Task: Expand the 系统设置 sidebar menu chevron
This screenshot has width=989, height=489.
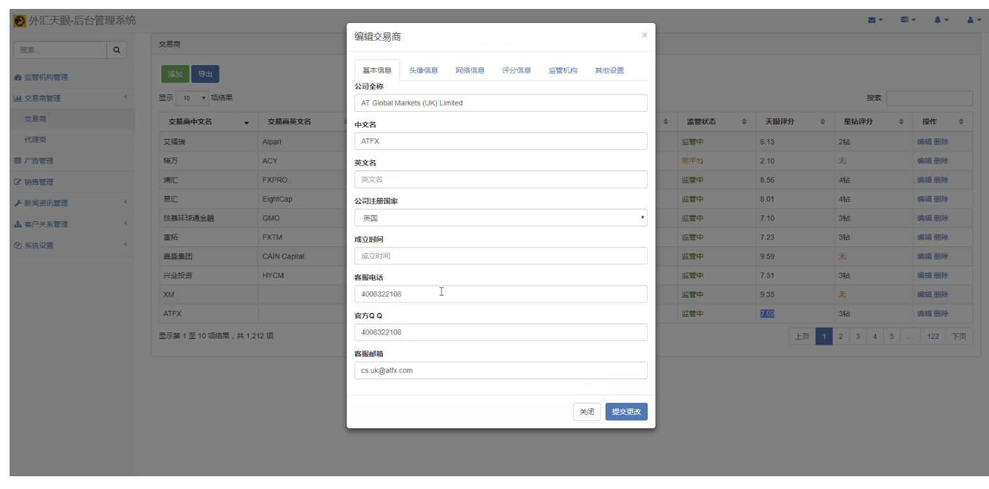Action: click(x=126, y=244)
